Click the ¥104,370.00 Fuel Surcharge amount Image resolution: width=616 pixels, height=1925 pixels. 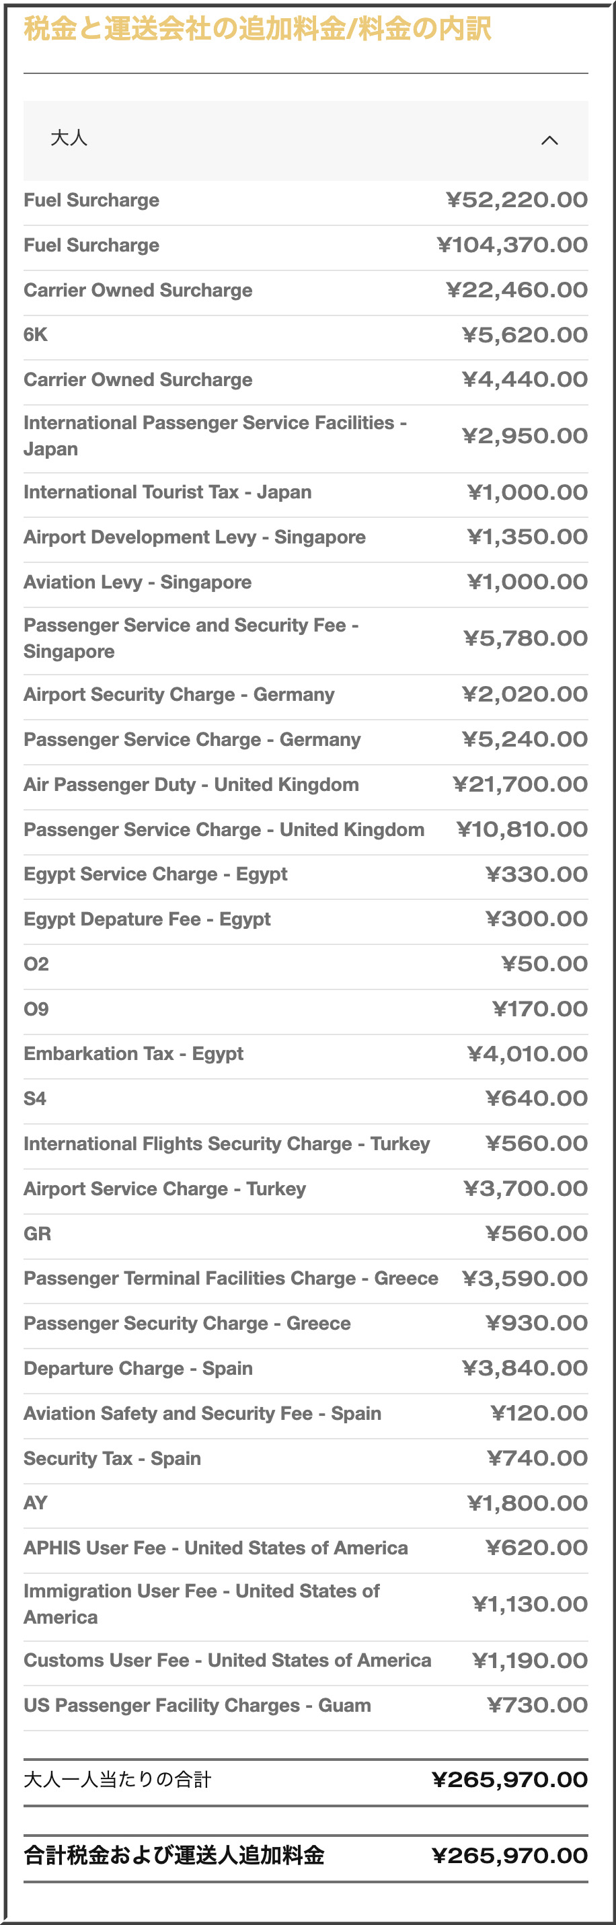pos(513,245)
